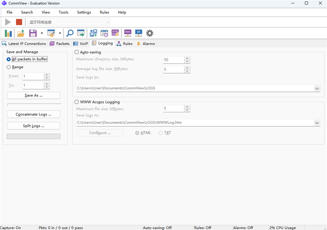Open the dropdown arrow beside the clear icon
Image resolution: width=327 pixels, height=230 pixels.
tap(60, 33)
